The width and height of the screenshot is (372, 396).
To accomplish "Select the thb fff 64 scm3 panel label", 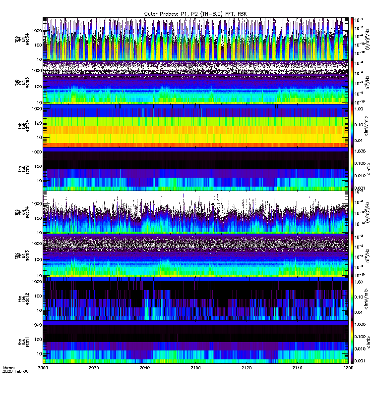I will pyautogui.click(x=22, y=83).
